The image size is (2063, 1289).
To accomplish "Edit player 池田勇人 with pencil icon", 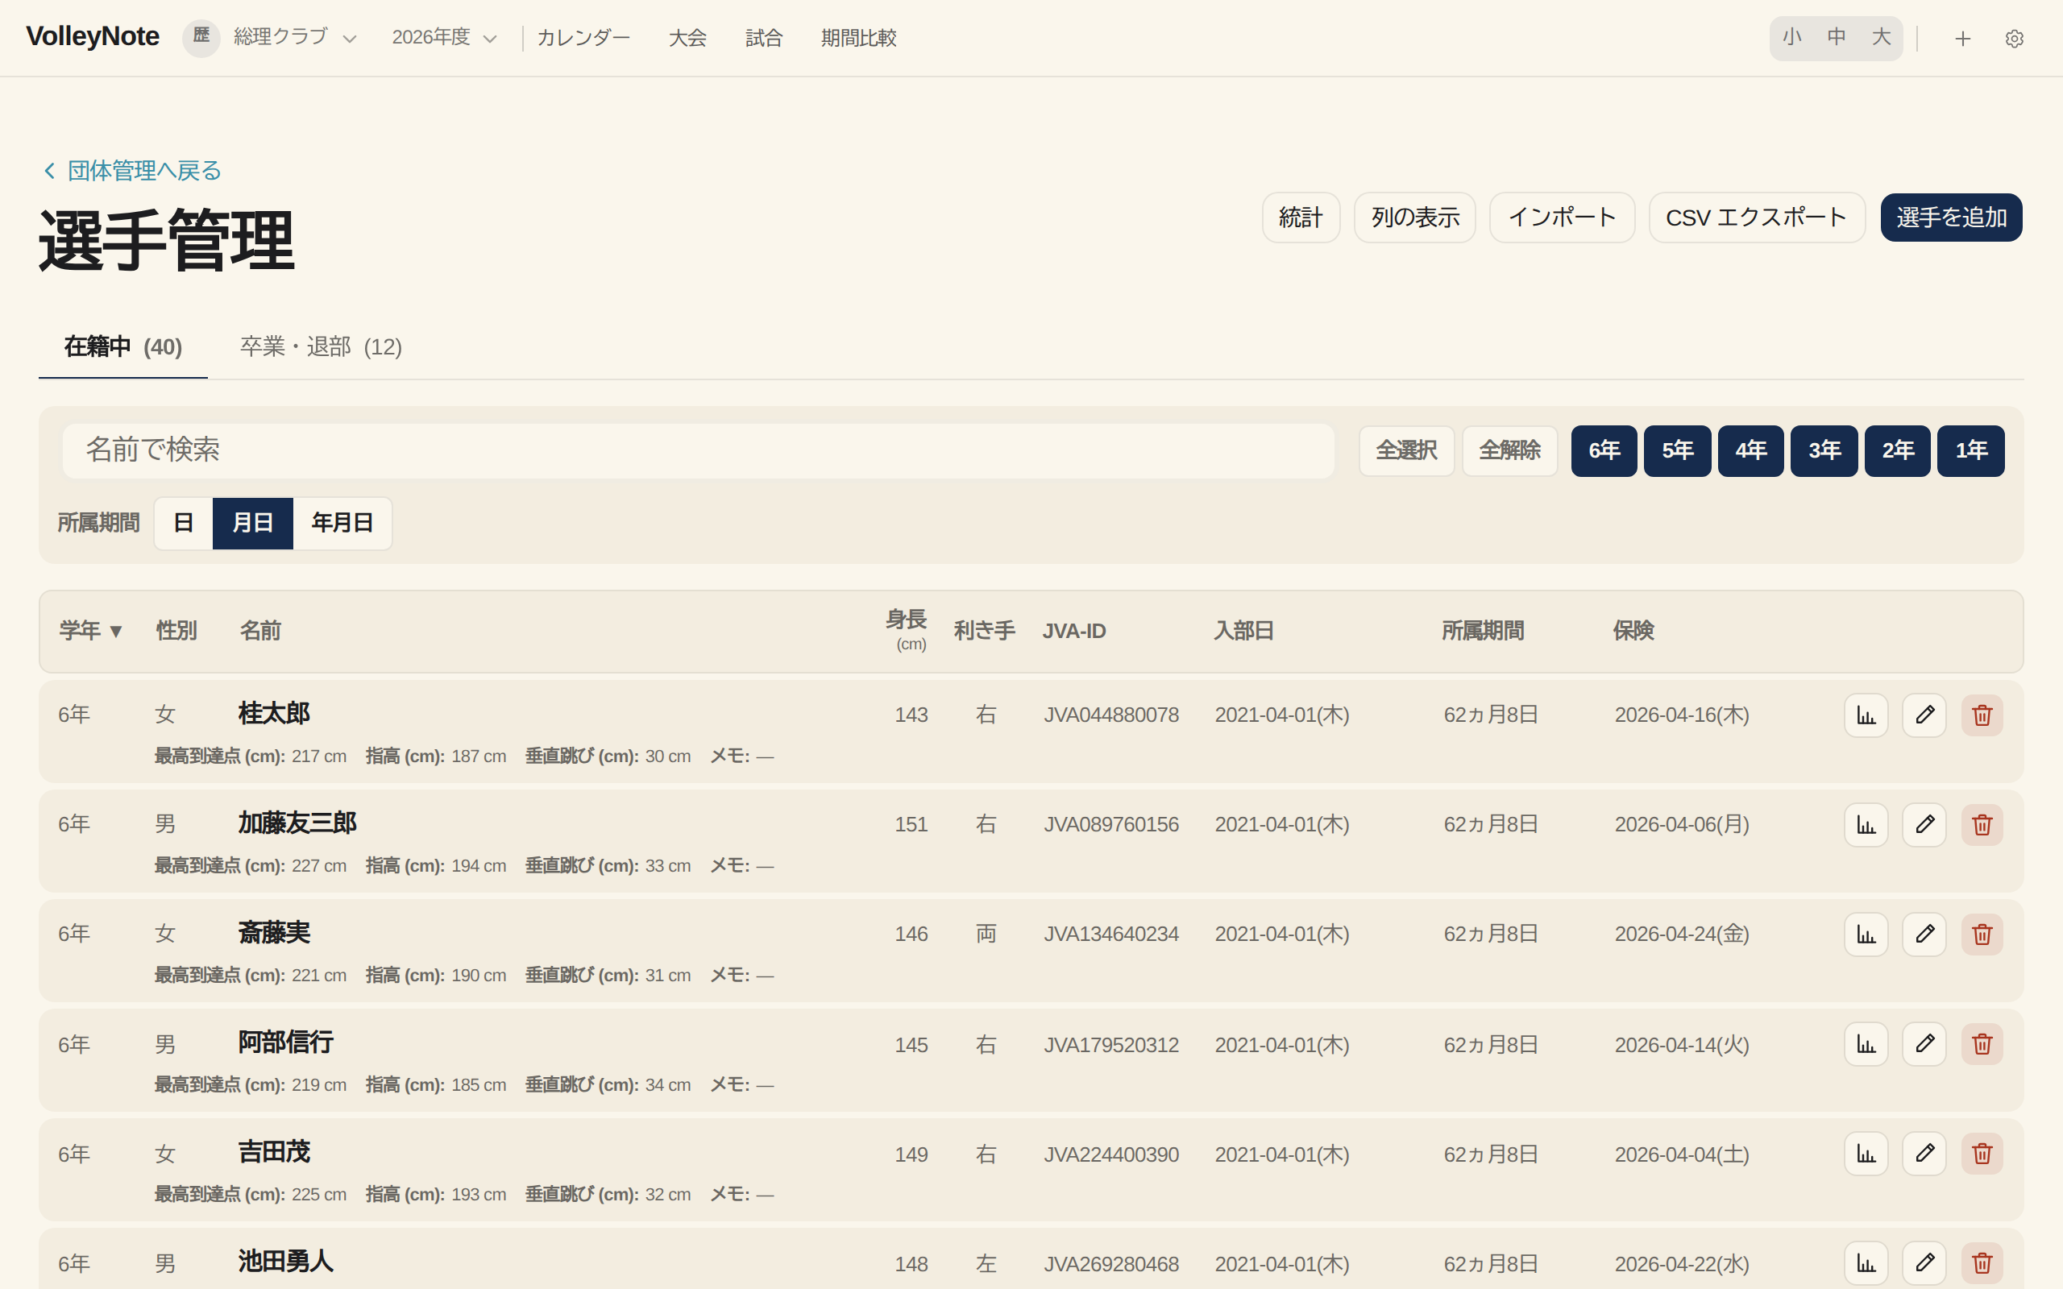I will [x=1924, y=1263].
